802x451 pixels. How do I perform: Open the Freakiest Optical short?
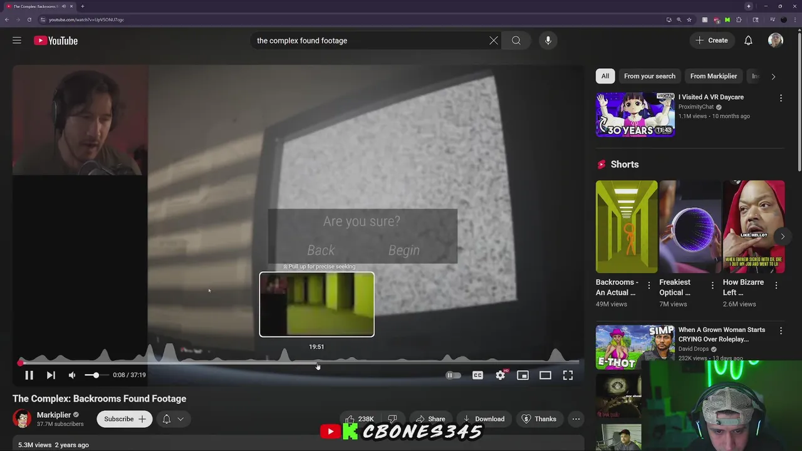pos(690,227)
